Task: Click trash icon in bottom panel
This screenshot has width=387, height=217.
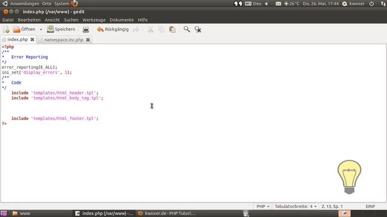Action: tap(246, 213)
